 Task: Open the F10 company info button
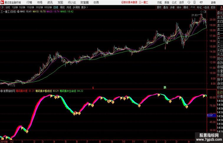point(193,7)
